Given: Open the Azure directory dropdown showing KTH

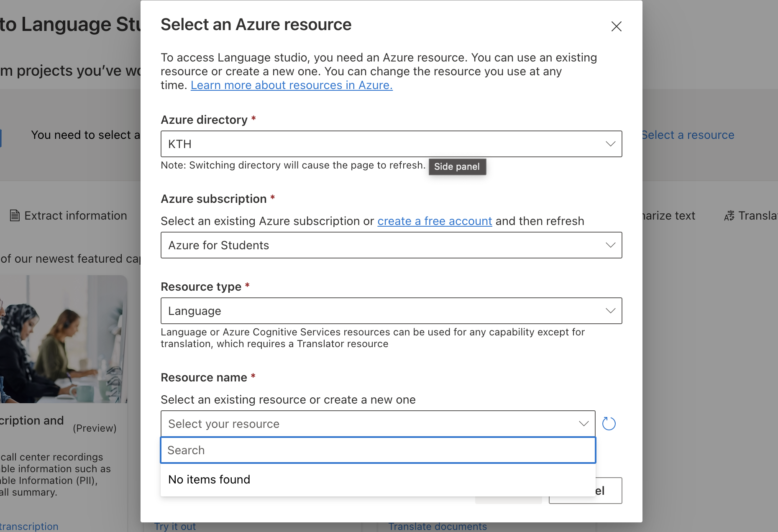Looking at the screenshot, I should coord(391,144).
